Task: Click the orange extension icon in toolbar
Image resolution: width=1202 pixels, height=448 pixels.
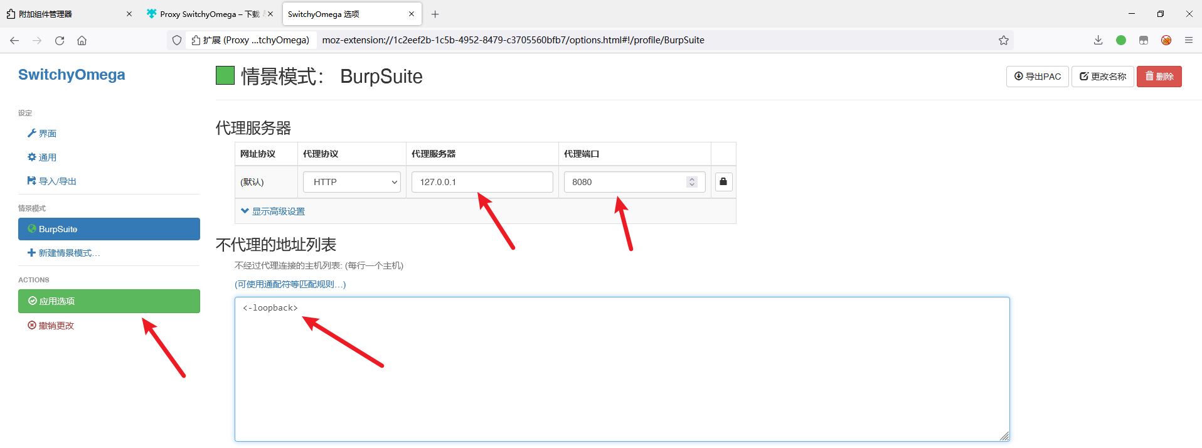Action: (x=1166, y=40)
